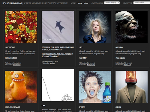Open the wingsuit base jumping thumbnail

click(x=58, y=27)
